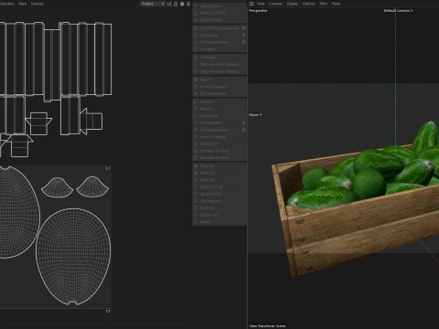Viewport: 439px width, 329px height.
Task: Open the viewport Cameras menu
Action: pyautogui.click(x=275, y=4)
